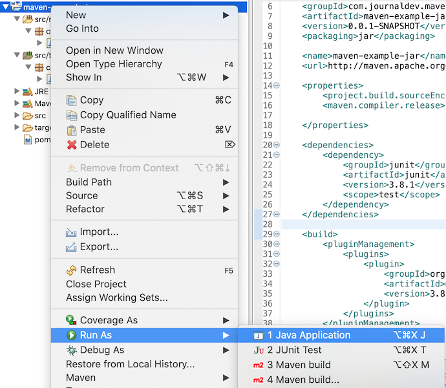Click the src folder icon
Image resolution: width=446 pixels, height=388 pixels.
click(28, 116)
